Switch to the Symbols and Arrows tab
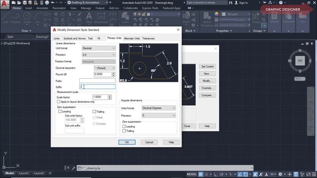 tap(74, 39)
